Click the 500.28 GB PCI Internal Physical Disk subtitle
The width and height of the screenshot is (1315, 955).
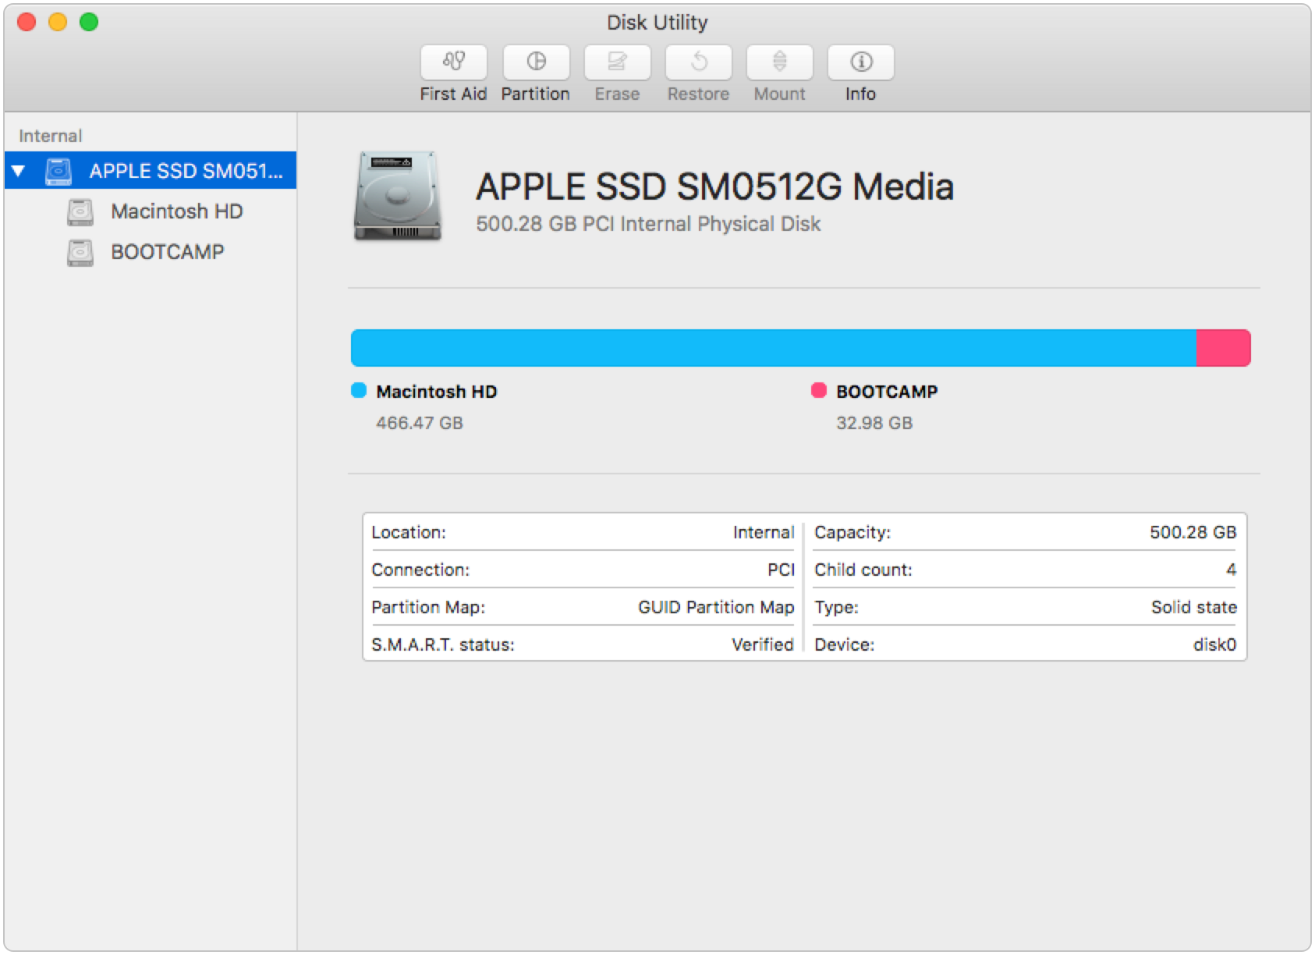pos(648,224)
